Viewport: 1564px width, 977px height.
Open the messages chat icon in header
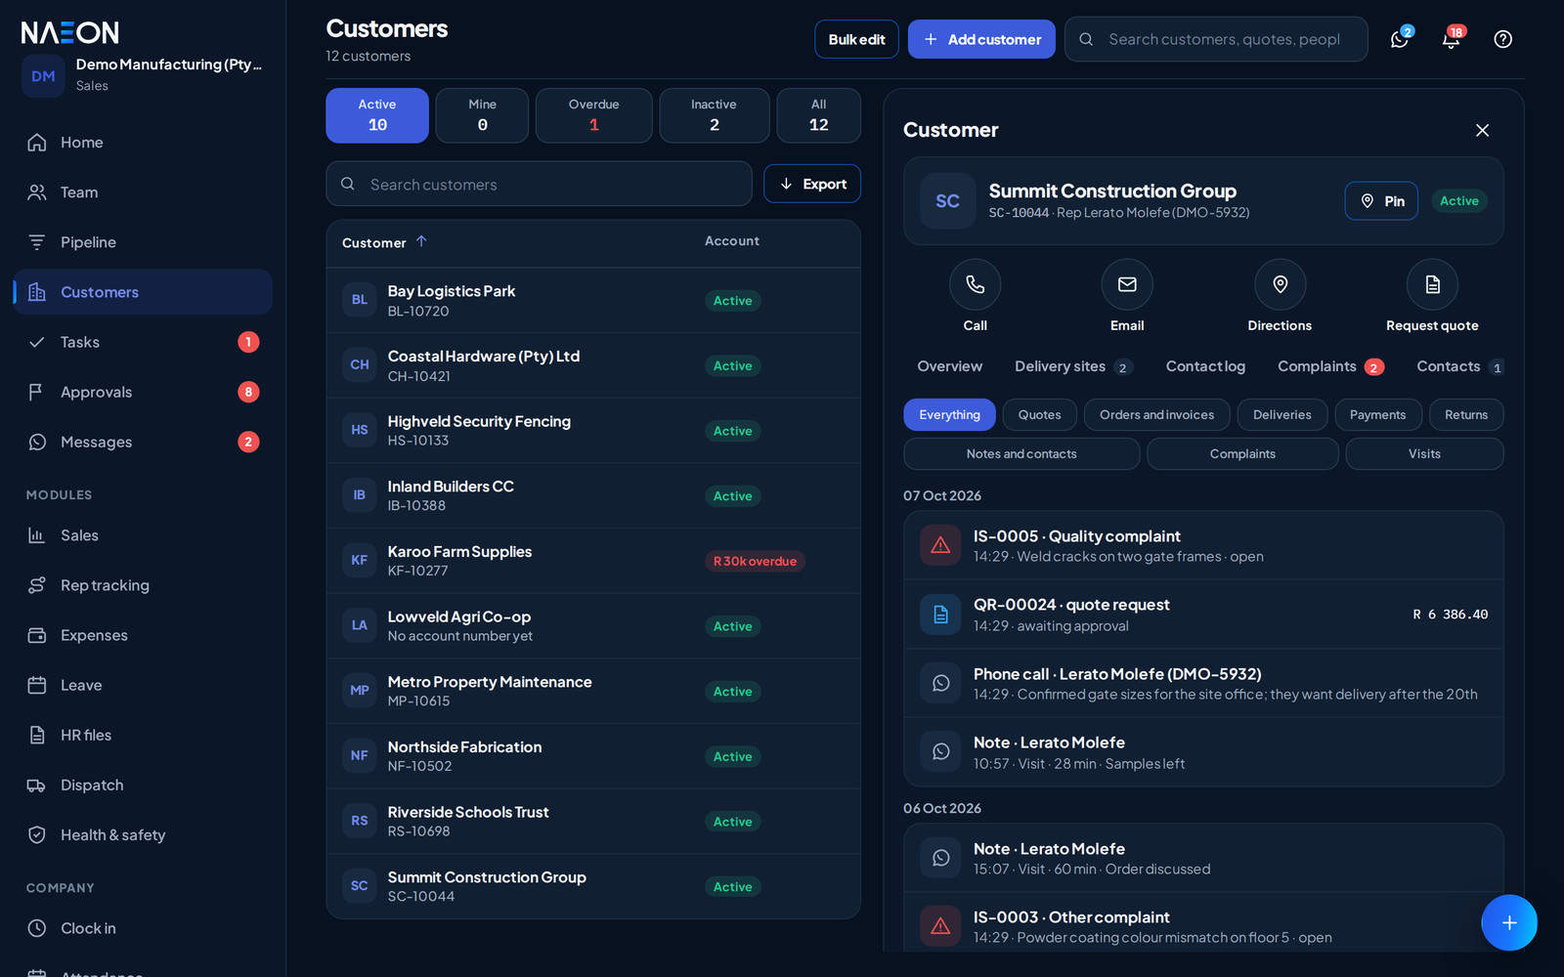tap(1400, 39)
